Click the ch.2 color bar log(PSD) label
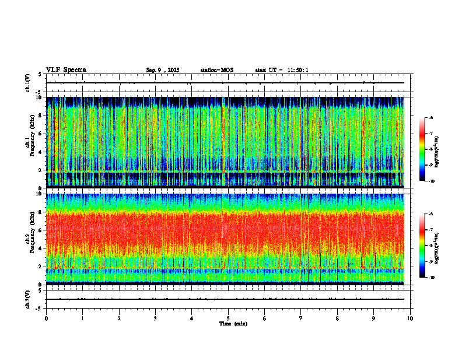Viewport: 462px width, 357px height. pyautogui.click(x=436, y=248)
